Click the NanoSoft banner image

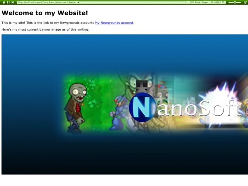coord(125,104)
